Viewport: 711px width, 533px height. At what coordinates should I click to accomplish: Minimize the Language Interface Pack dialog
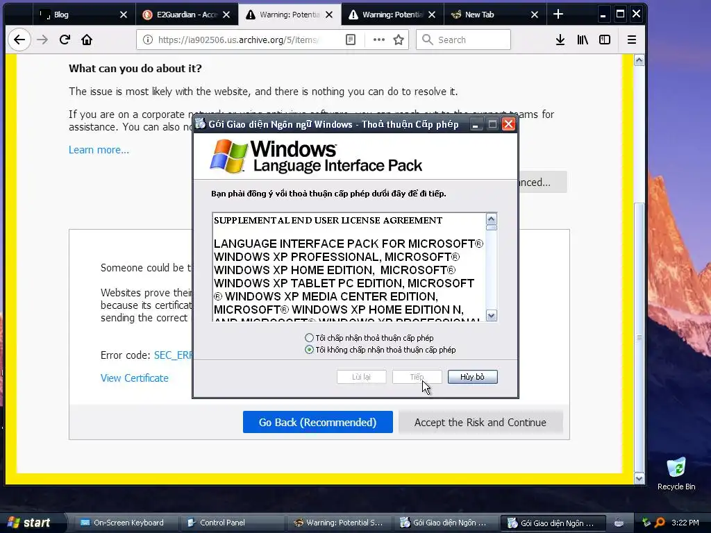click(x=475, y=124)
